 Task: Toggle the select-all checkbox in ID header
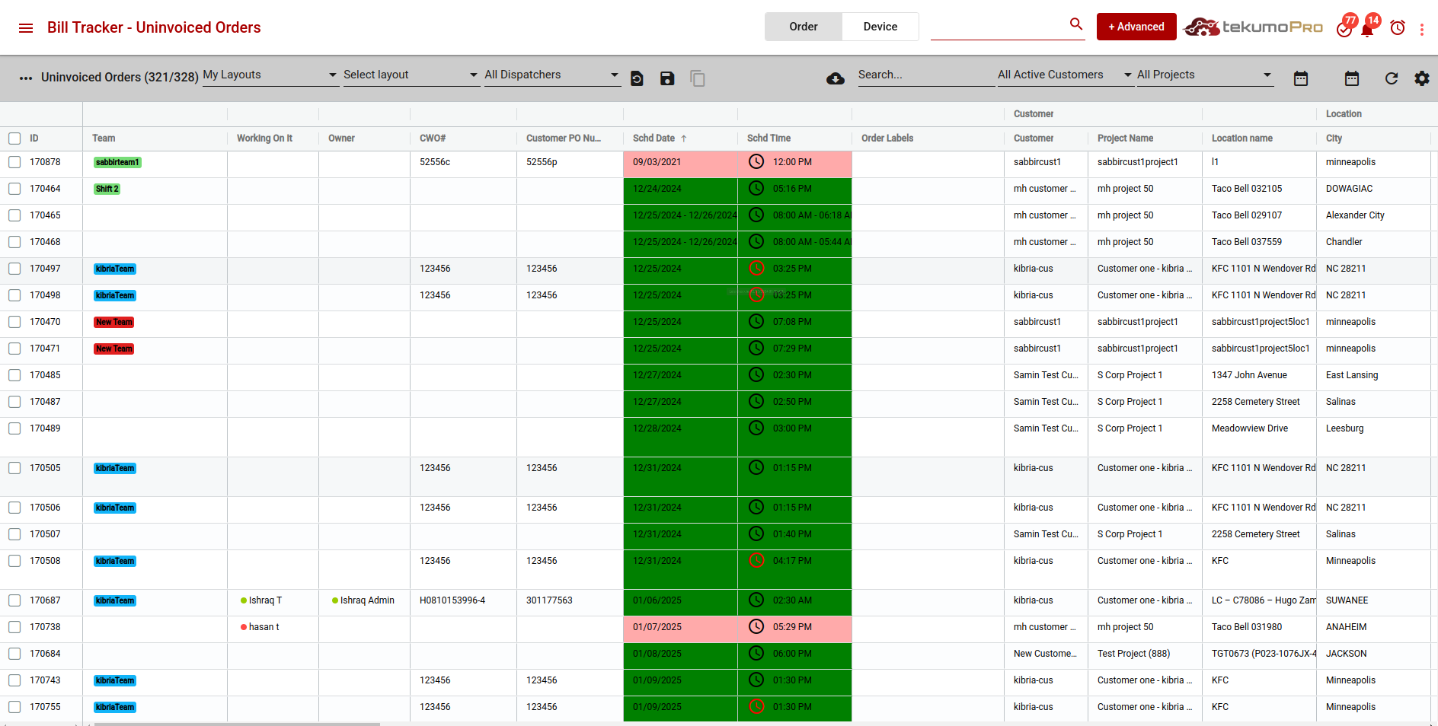click(14, 139)
